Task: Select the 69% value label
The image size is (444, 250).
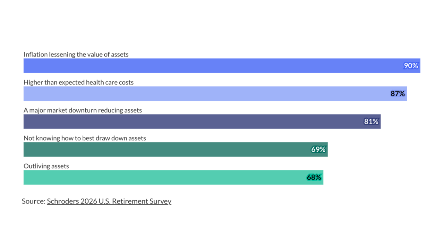Action: tap(318, 149)
